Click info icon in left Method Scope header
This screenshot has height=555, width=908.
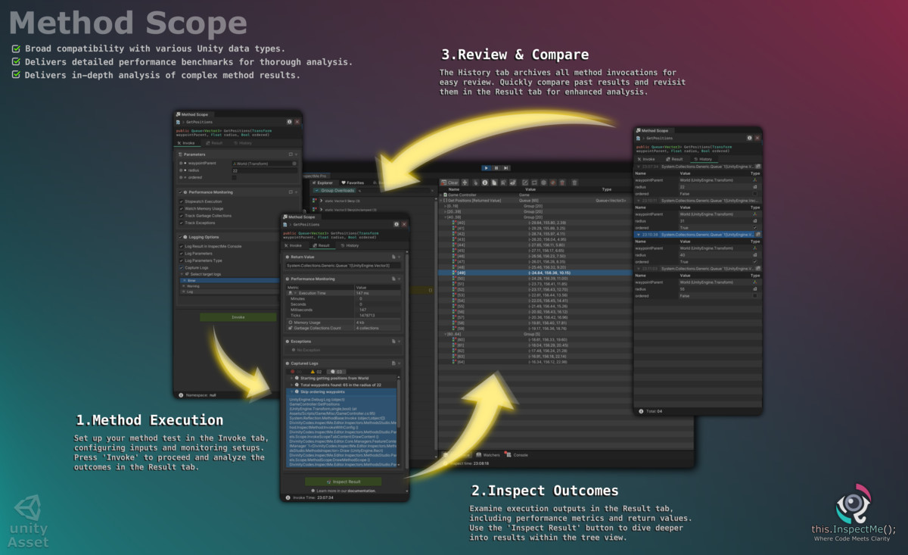point(289,121)
